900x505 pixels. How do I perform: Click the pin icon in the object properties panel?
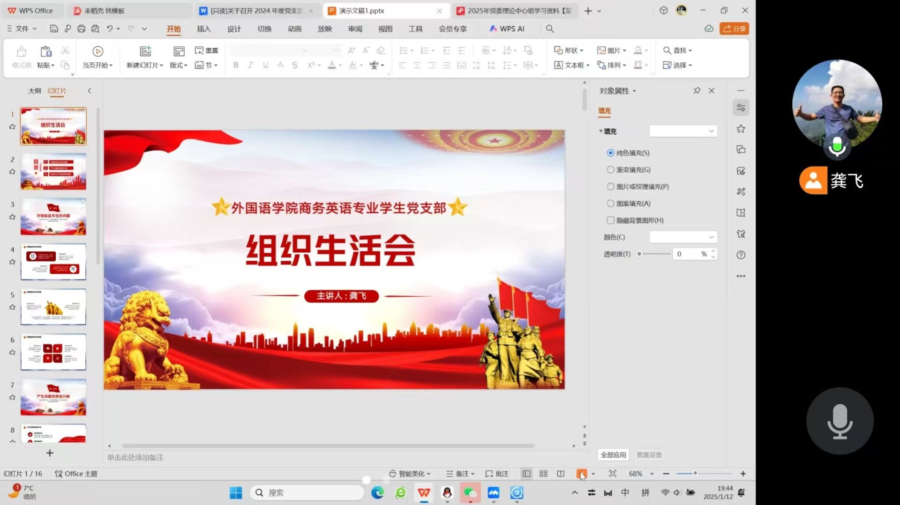697,91
